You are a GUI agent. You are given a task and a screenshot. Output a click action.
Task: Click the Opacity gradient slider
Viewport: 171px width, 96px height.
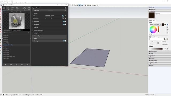(156, 49)
